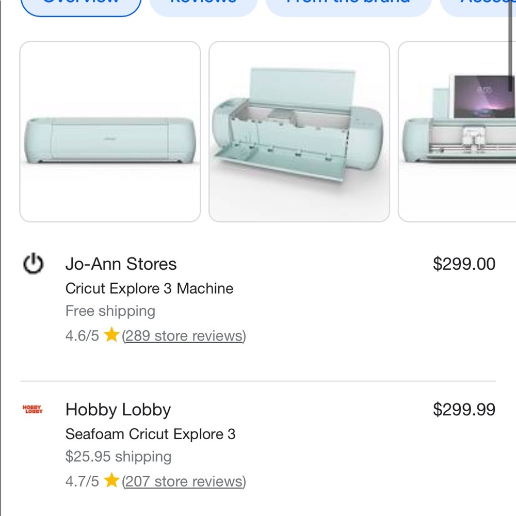This screenshot has width=516, height=516.
Task: Open the closed Cricut machine photo
Action: [x=110, y=132]
